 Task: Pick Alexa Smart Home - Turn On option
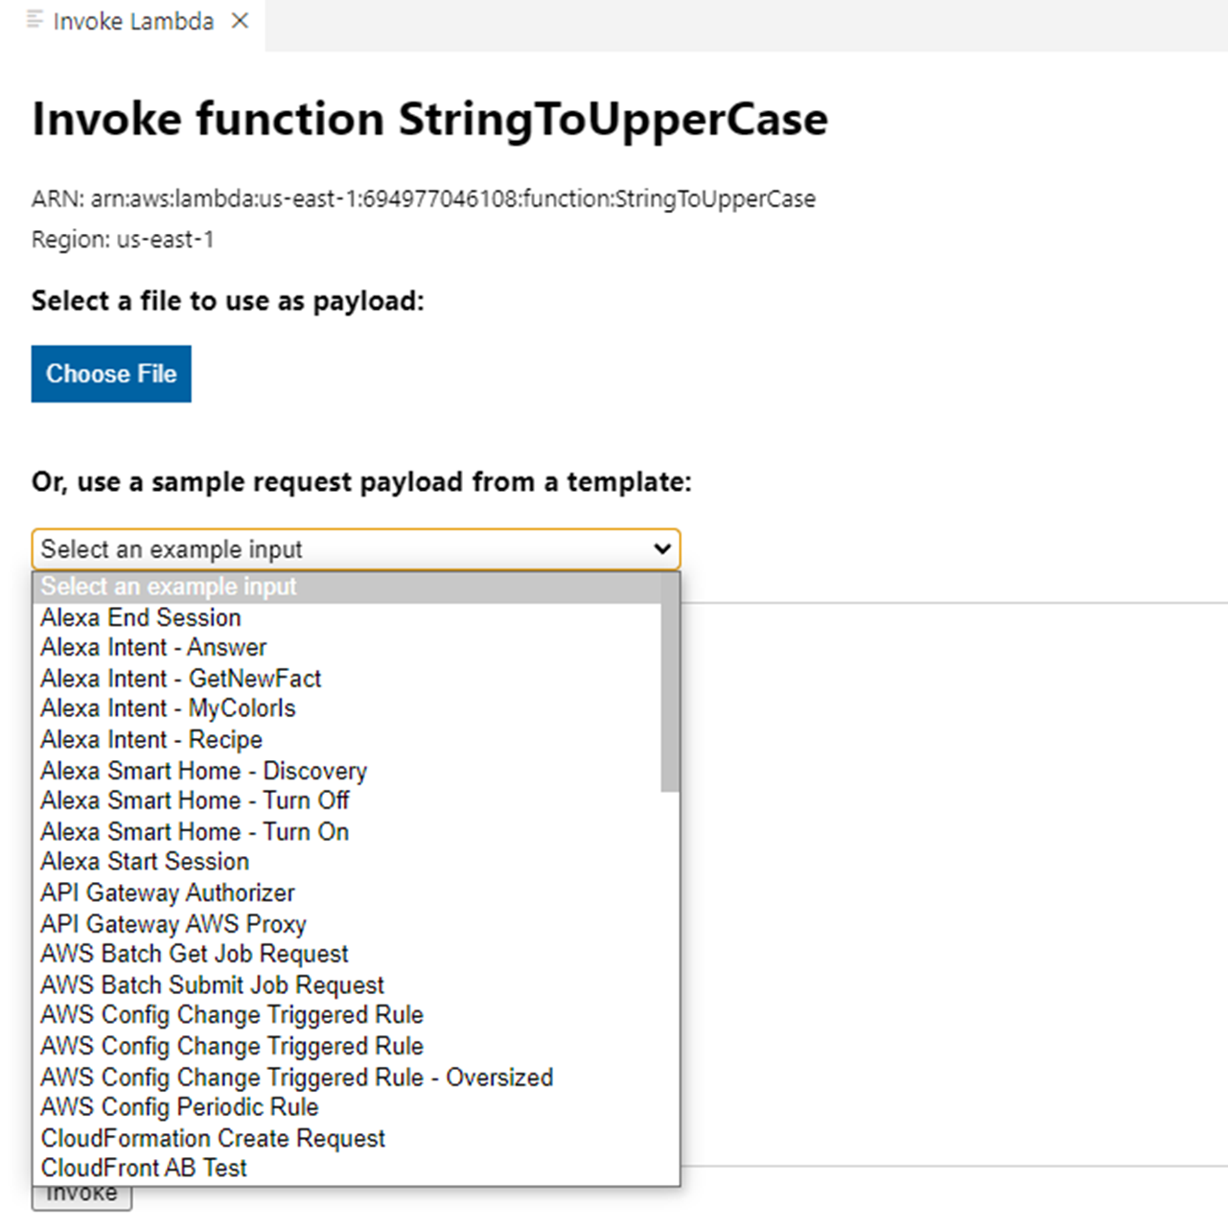(347, 832)
